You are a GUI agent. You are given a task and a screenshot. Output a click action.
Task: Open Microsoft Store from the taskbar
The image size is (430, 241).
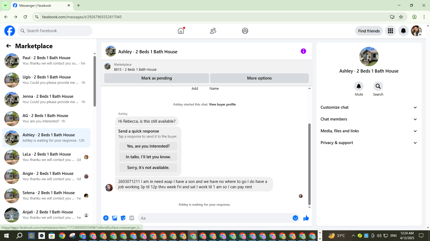pyautogui.click(x=52, y=236)
